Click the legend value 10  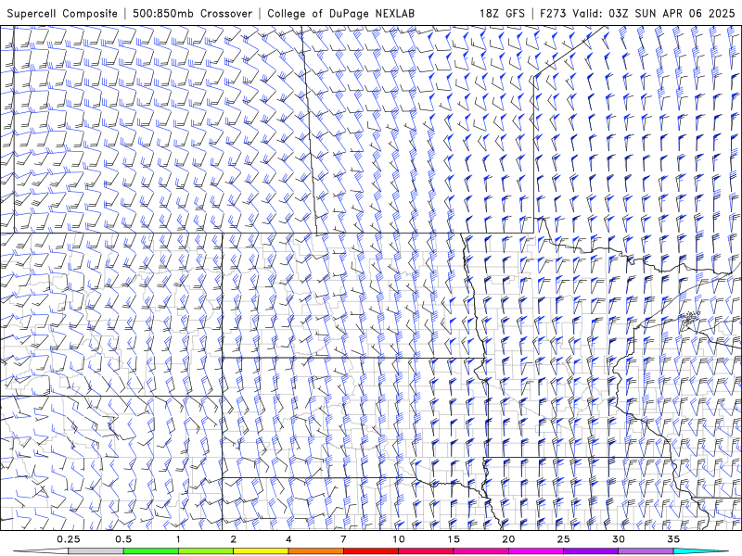tap(399, 539)
